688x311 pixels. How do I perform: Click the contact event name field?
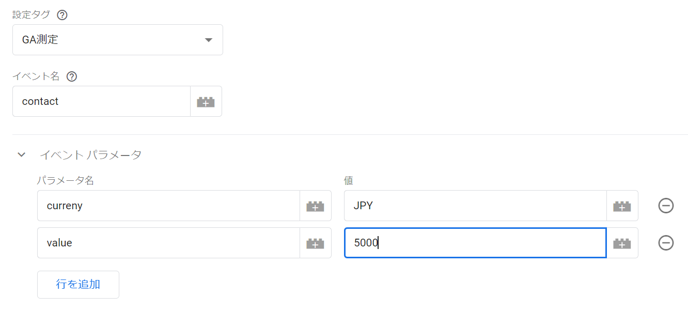[x=101, y=101]
